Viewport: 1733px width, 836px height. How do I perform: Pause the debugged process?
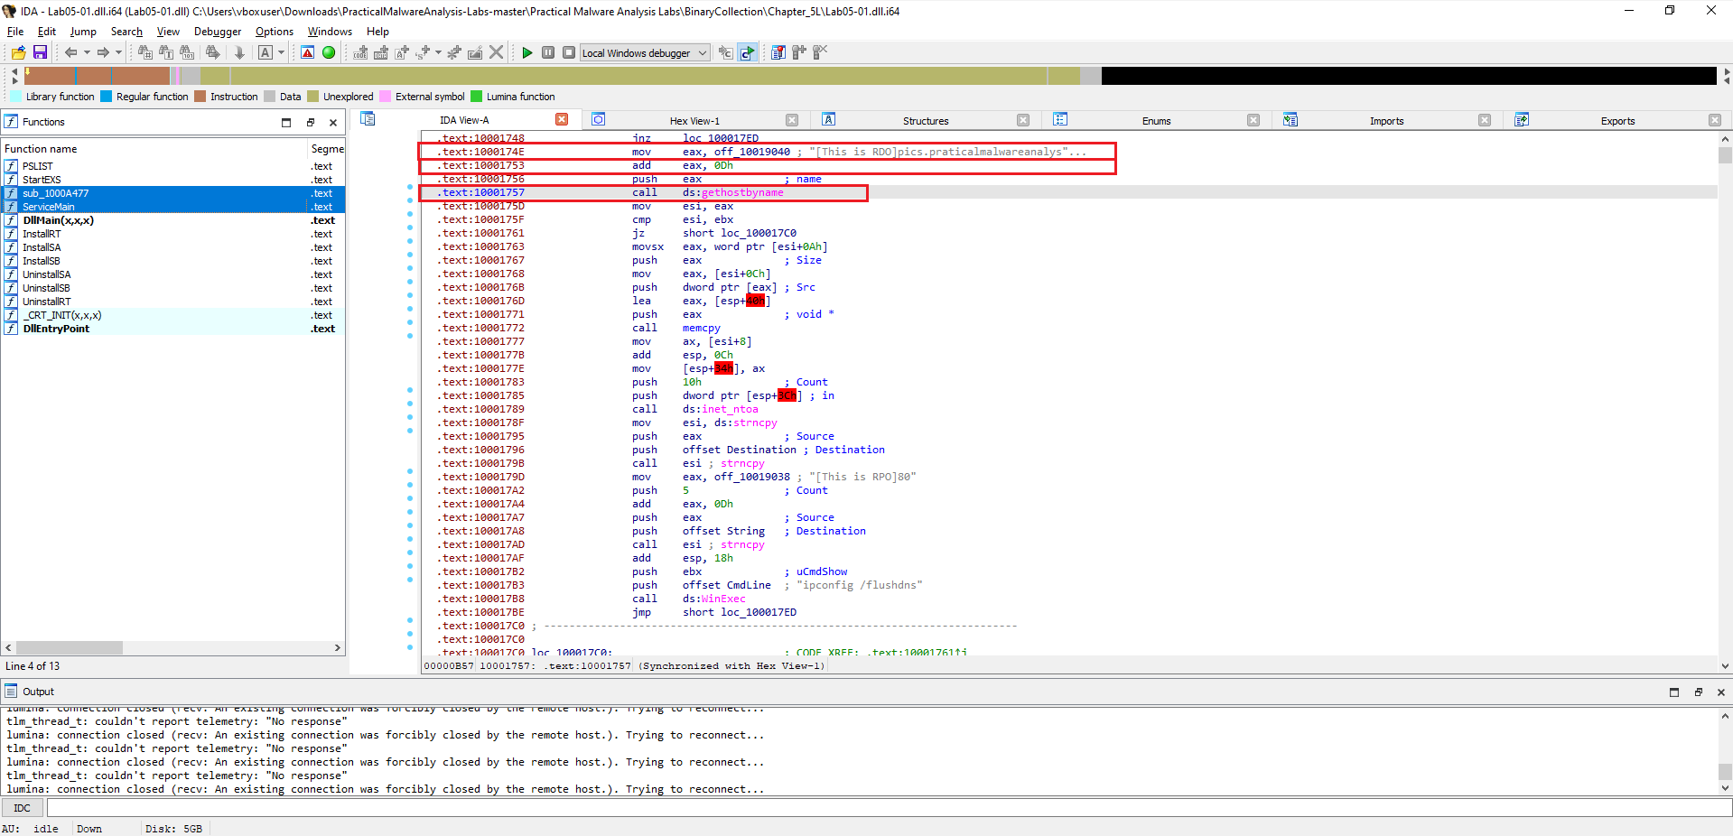tap(547, 52)
